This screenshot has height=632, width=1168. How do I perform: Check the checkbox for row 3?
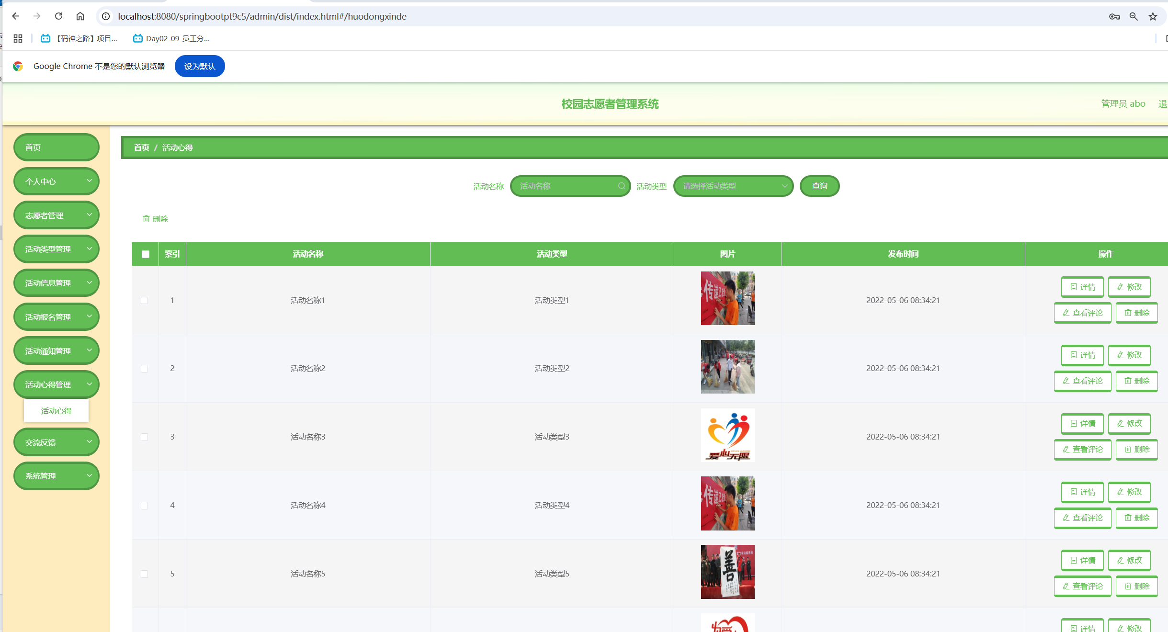click(145, 437)
